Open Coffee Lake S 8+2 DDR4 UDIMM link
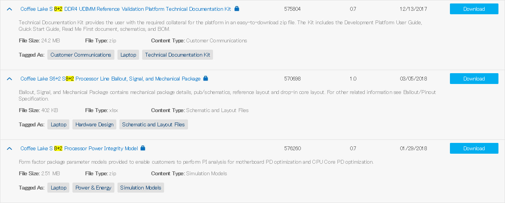Image resolution: width=505 pixels, height=203 pixels. [x=126, y=9]
